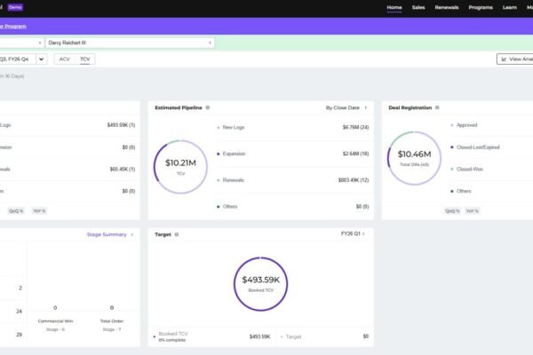The height and width of the screenshot is (355, 533).
Task: Switch metric toggle to TCV
Action: pos(85,59)
